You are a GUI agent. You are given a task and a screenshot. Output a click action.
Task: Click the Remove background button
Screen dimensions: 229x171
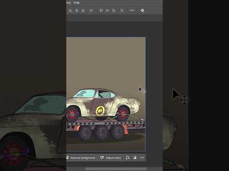(81, 158)
